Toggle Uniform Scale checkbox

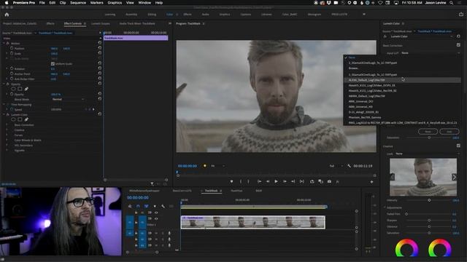pyautogui.click(x=53, y=64)
